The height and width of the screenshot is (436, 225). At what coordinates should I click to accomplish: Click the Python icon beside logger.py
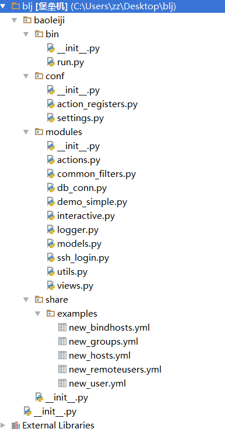(51, 230)
